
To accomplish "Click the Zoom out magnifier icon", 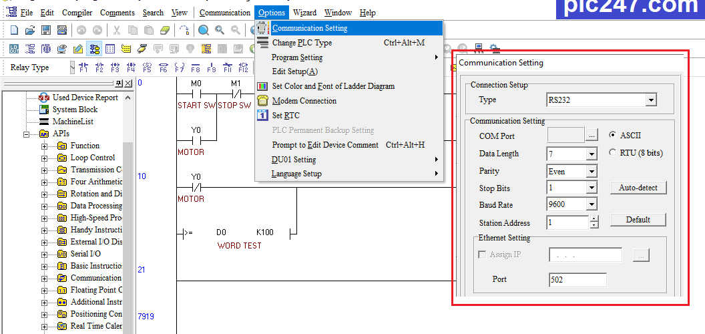I will coord(235,30).
